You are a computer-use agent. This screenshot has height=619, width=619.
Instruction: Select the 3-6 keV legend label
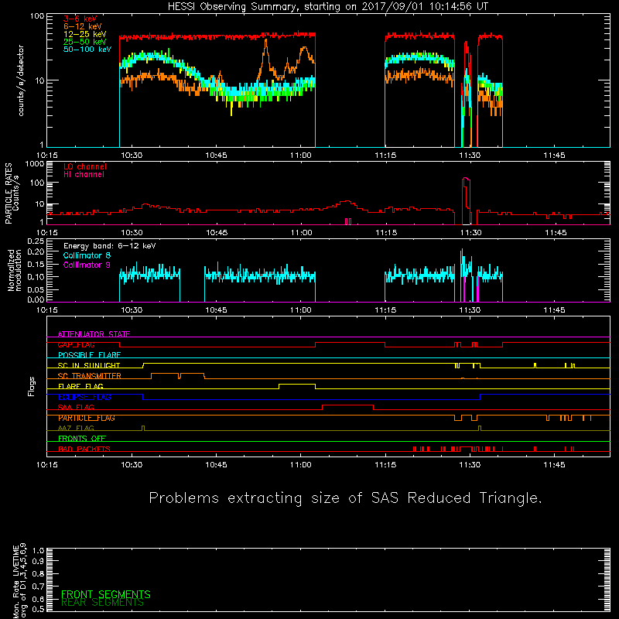tap(80, 19)
